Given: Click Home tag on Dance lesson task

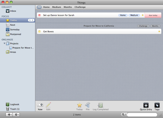Looking at the screenshot, I should [123, 15].
